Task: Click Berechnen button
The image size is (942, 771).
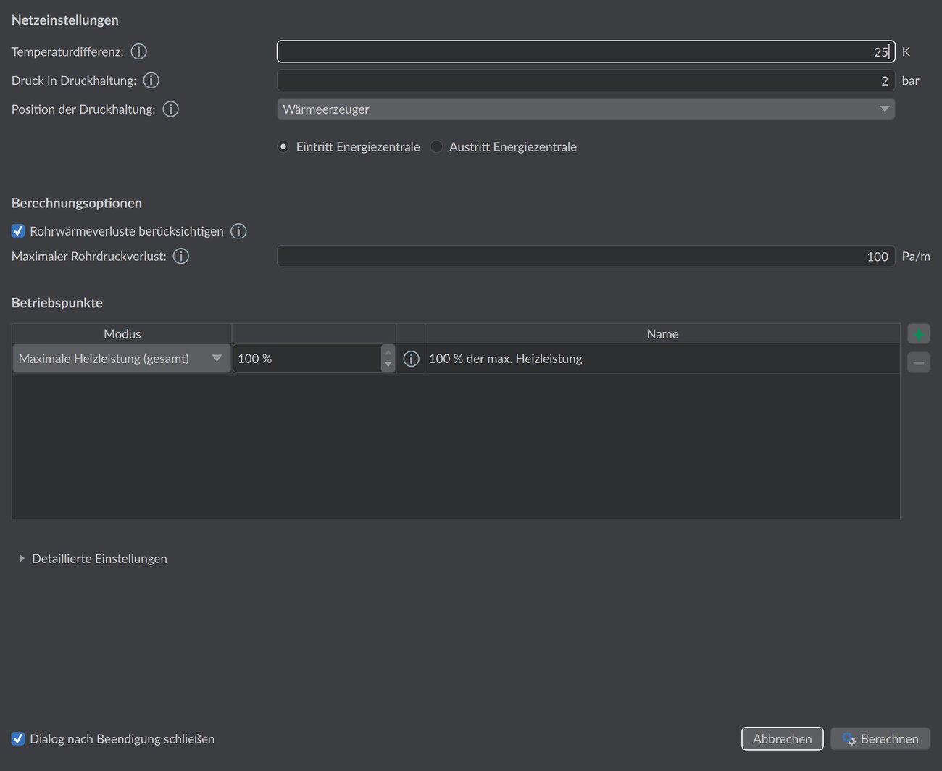Action: pyautogui.click(x=880, y=739)
